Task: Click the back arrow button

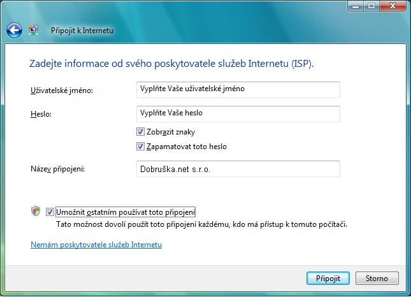Action: coord(15,29)
